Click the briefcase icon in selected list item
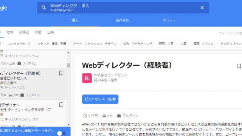This screenshot has height=136, width=242. (22, 95)
